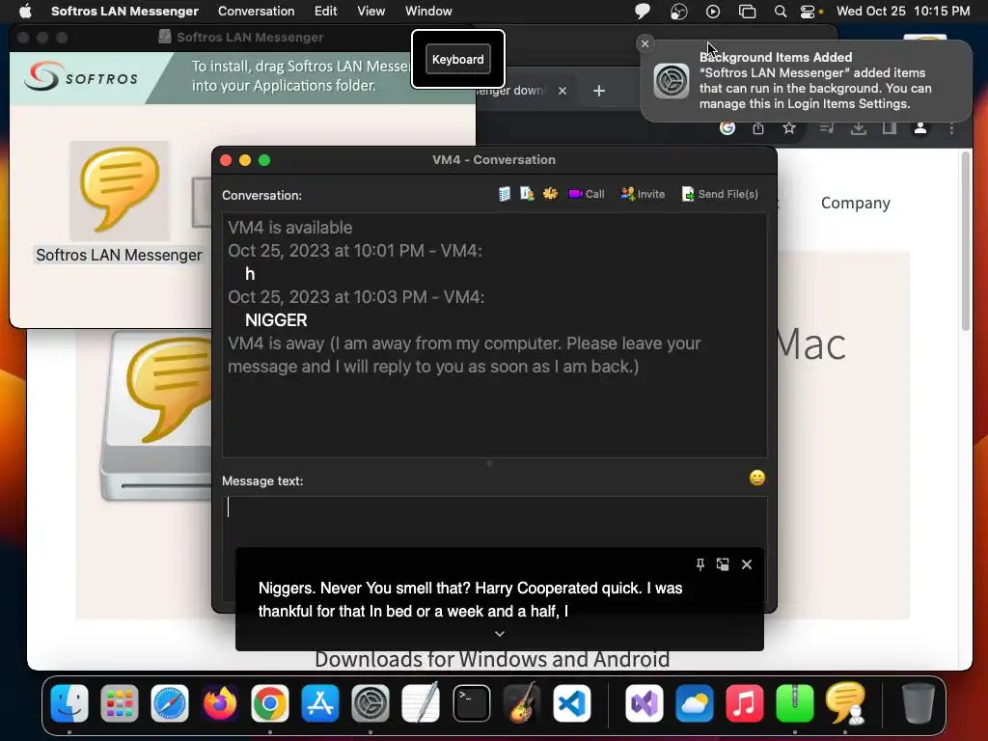Click the caption panel window-mode icon
Viewport: 988px width, 741px height.
tap(723, 563)
